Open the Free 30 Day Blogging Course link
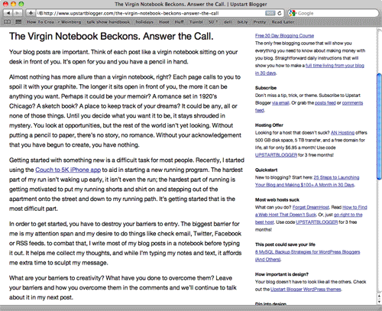Image resolution: width=382 pixels, height=311 pixels. [x=284, y=36]
